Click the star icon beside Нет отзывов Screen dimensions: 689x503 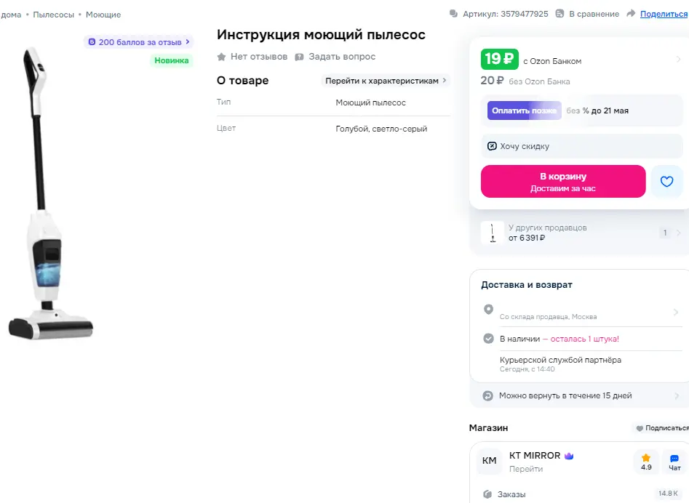221,57
